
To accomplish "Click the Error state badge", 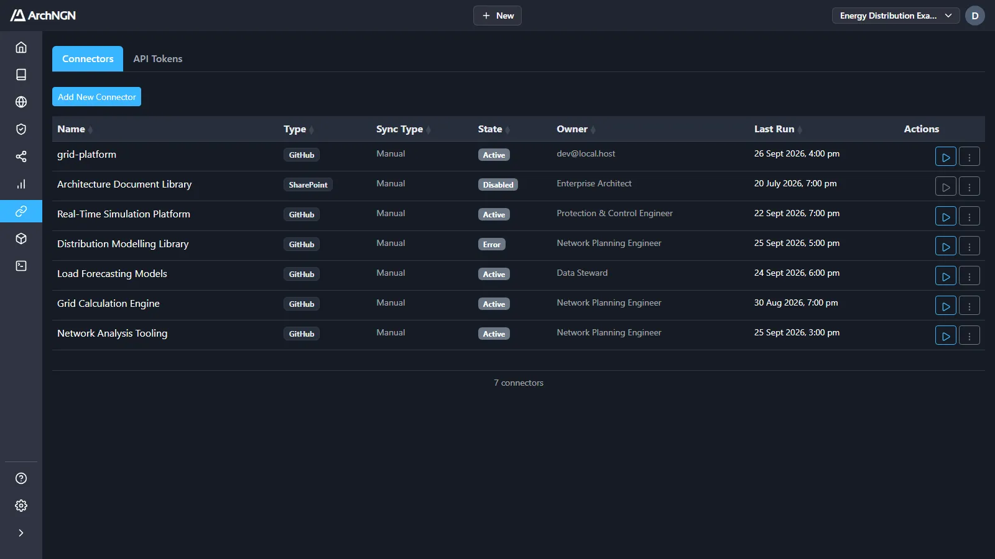I will pos(492,244).
